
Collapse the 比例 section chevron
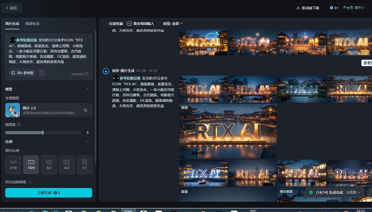87,142
